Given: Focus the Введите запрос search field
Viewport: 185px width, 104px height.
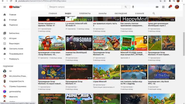Looking at the screenshot, I should 85,7.
